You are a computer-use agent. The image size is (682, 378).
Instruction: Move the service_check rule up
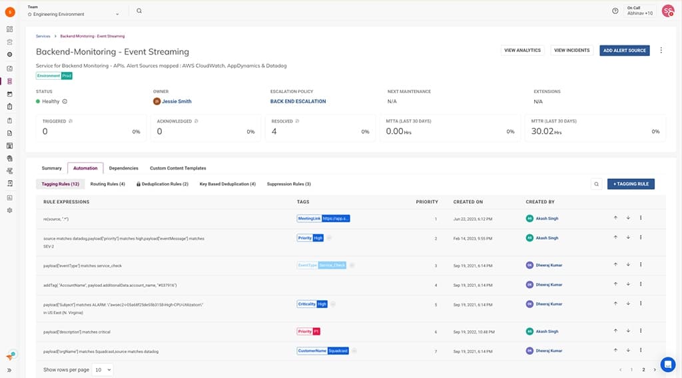coord(615,265)
